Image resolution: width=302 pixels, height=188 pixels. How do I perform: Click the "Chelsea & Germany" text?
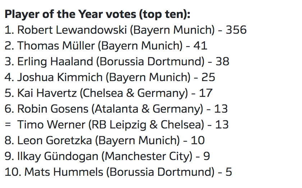(134, 93)
